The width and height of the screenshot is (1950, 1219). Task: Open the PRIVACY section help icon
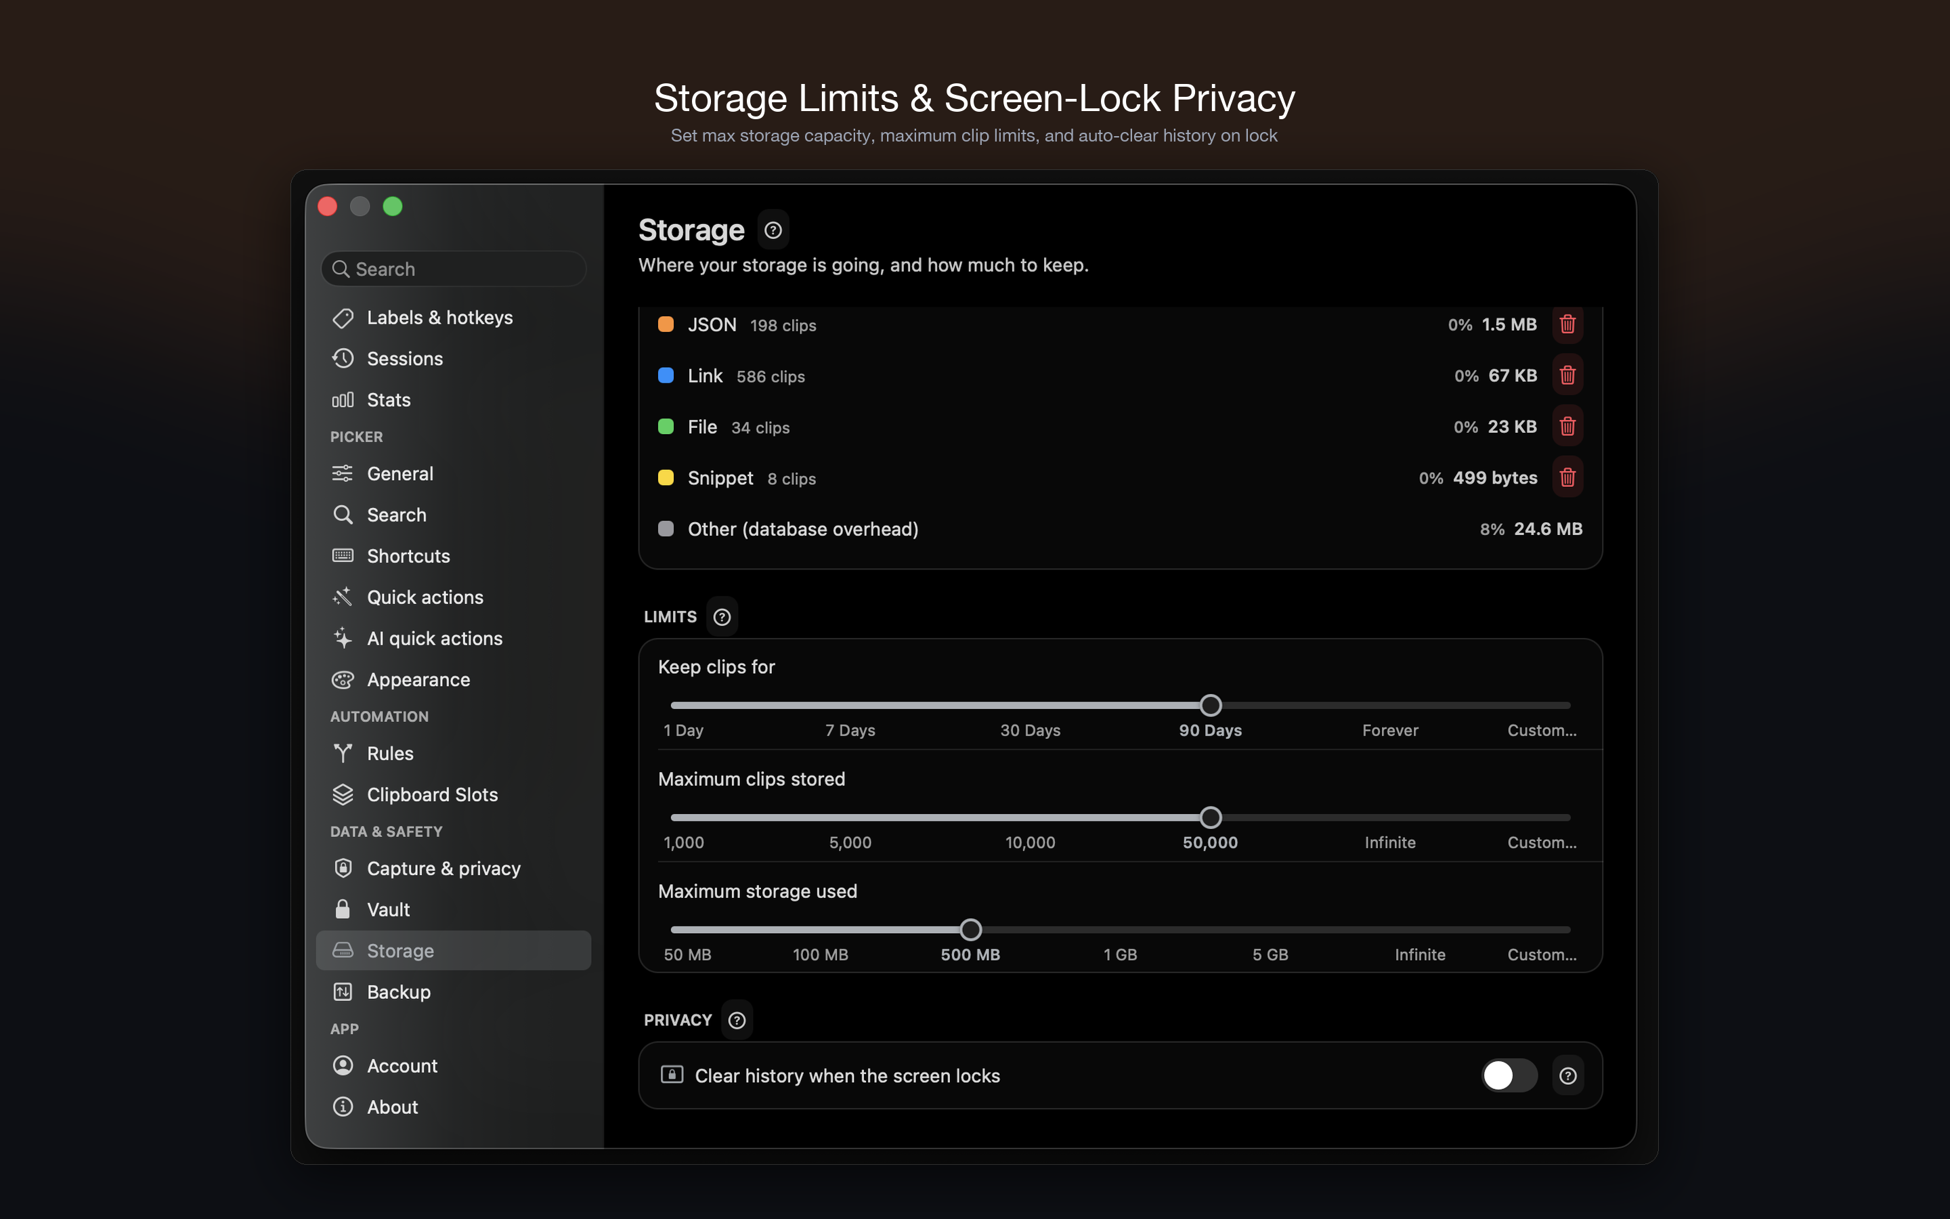coord(737,1020)
